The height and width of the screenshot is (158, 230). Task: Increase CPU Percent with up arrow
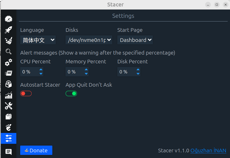tap(41, 69)
